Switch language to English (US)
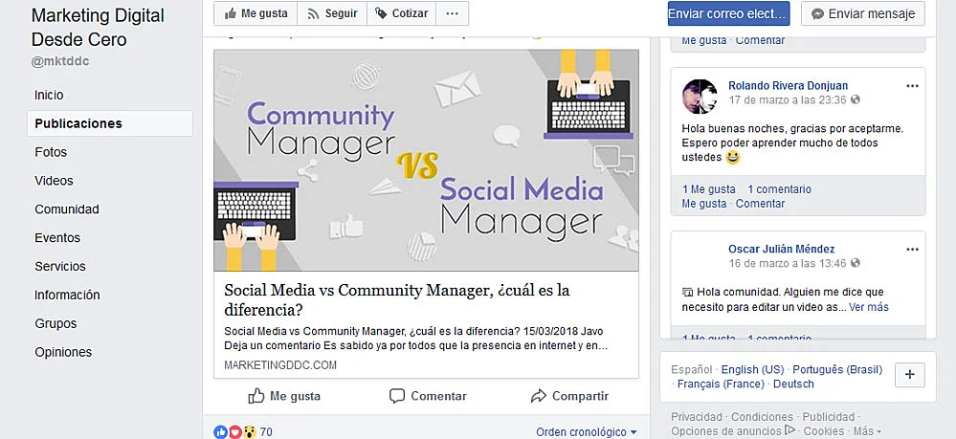 (752, 369)
